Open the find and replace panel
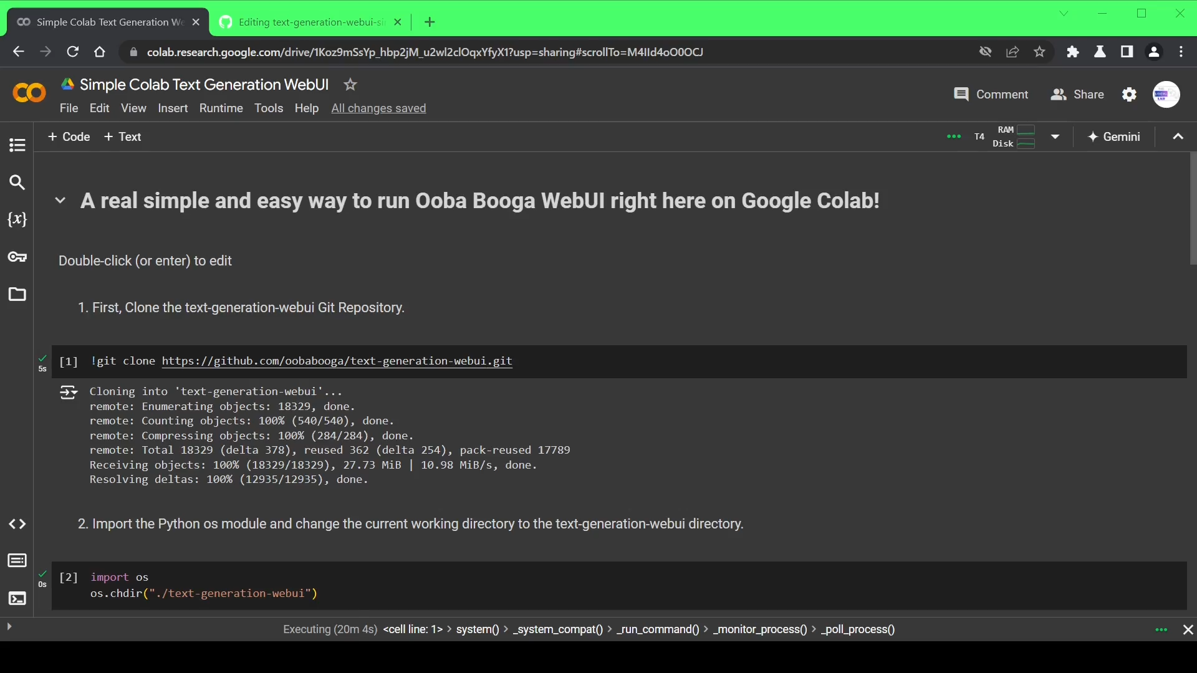Image resolution: width=1197 pixels, height=673 pixels. click(x=17, y=183)
